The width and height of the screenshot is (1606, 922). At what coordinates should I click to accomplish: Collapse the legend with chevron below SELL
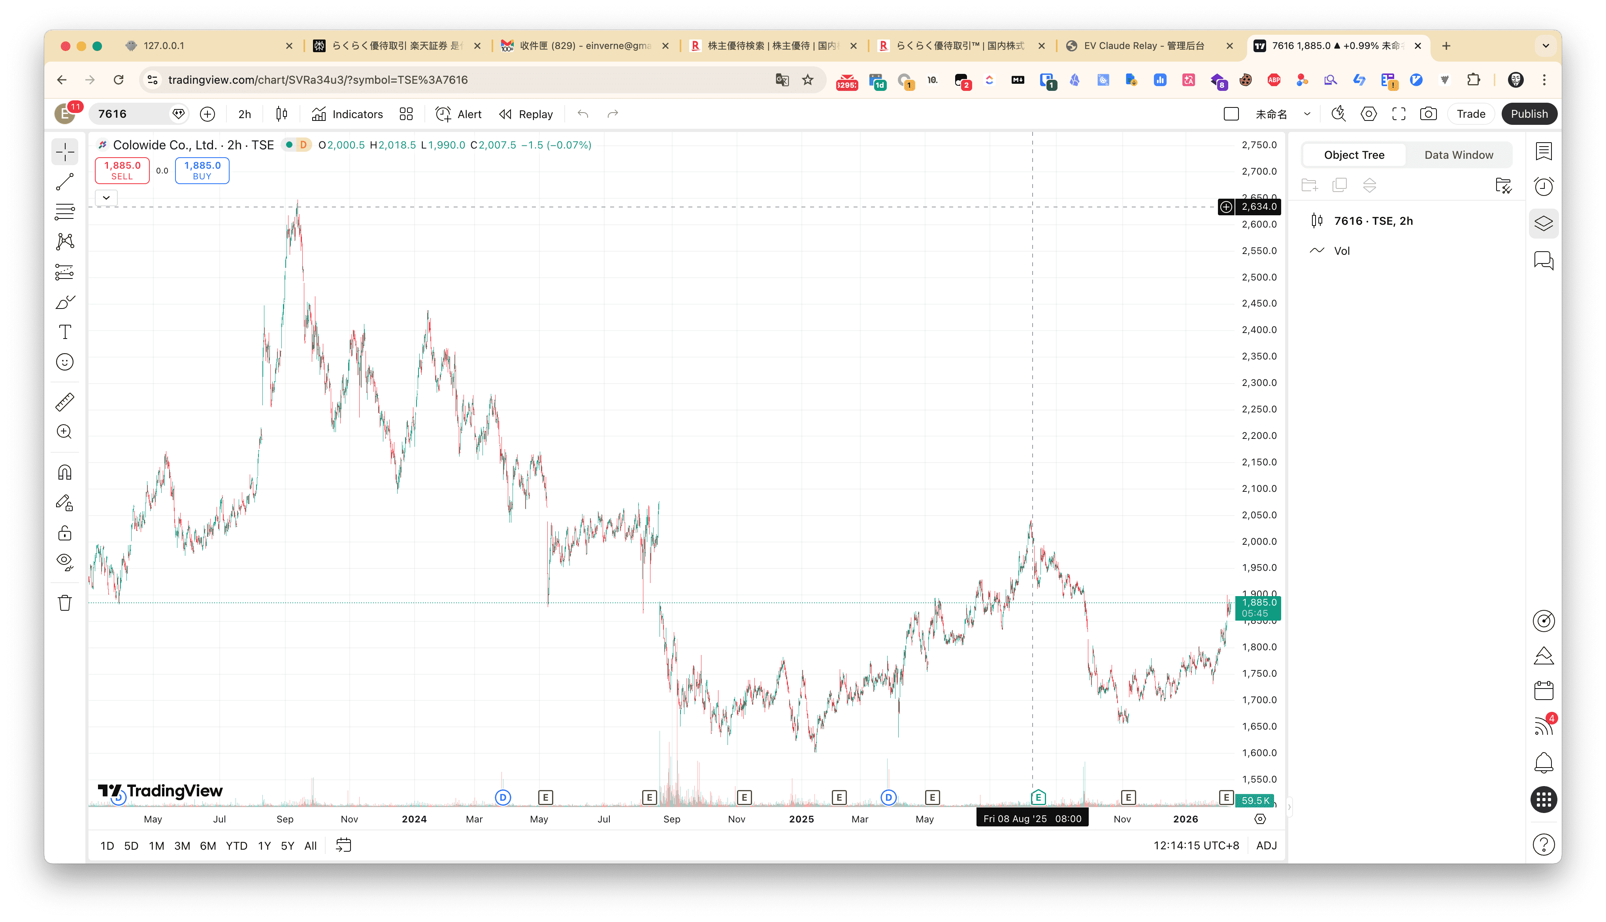[x=106, y=198]
